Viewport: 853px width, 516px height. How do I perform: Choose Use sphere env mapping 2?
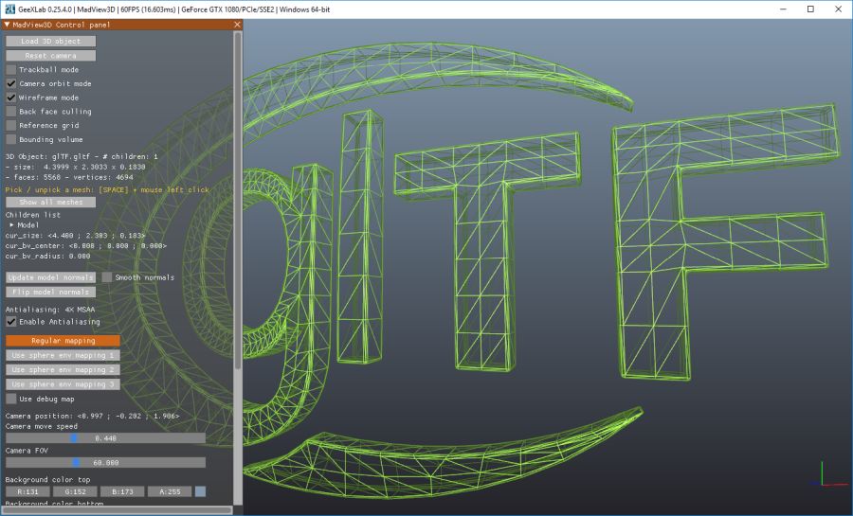(x=64, y=370)
